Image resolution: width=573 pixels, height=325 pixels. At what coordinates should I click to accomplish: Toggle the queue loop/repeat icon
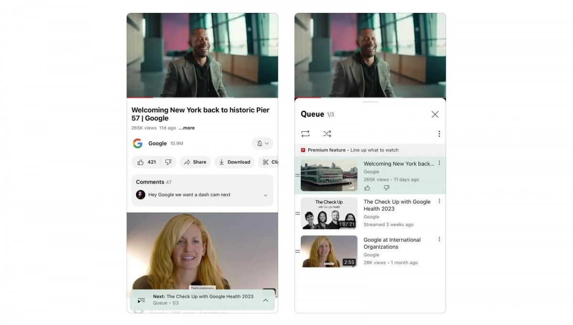[x=305, y=134]
